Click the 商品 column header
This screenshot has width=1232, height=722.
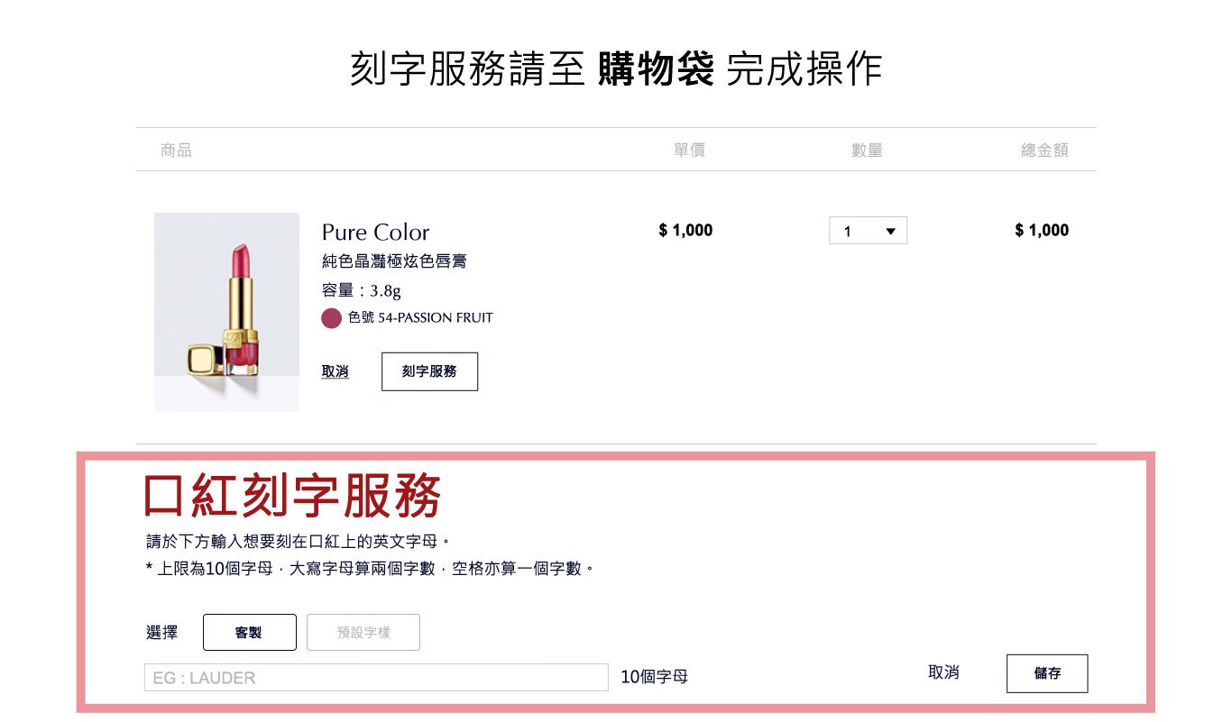pyautogui.click(x=176, y=151)
